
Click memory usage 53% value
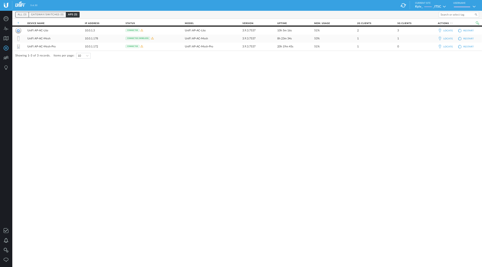click(x=317, y=38)
